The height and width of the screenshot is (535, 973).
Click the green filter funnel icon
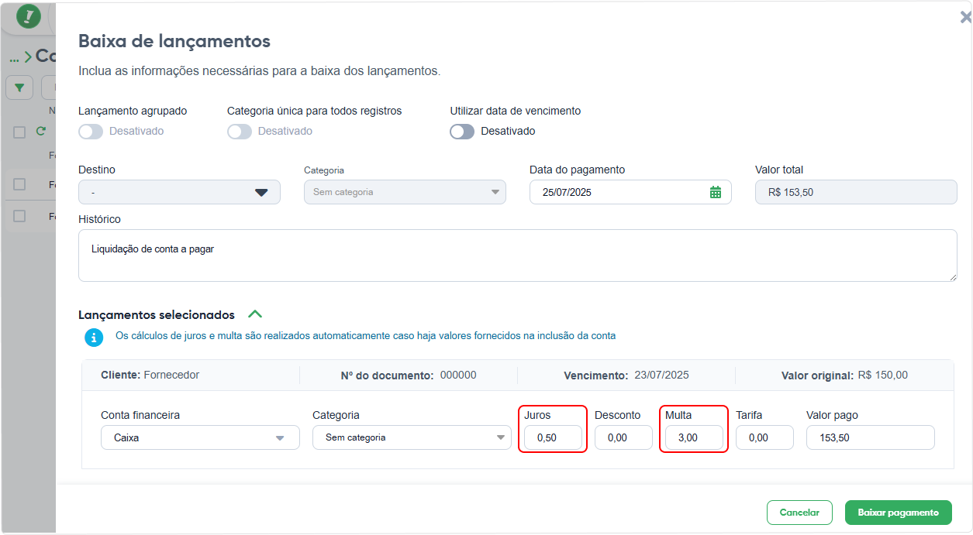(x=19, y=87)
